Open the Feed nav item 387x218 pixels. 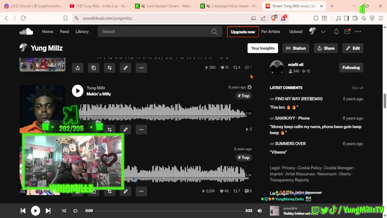[x=64, y=31]
